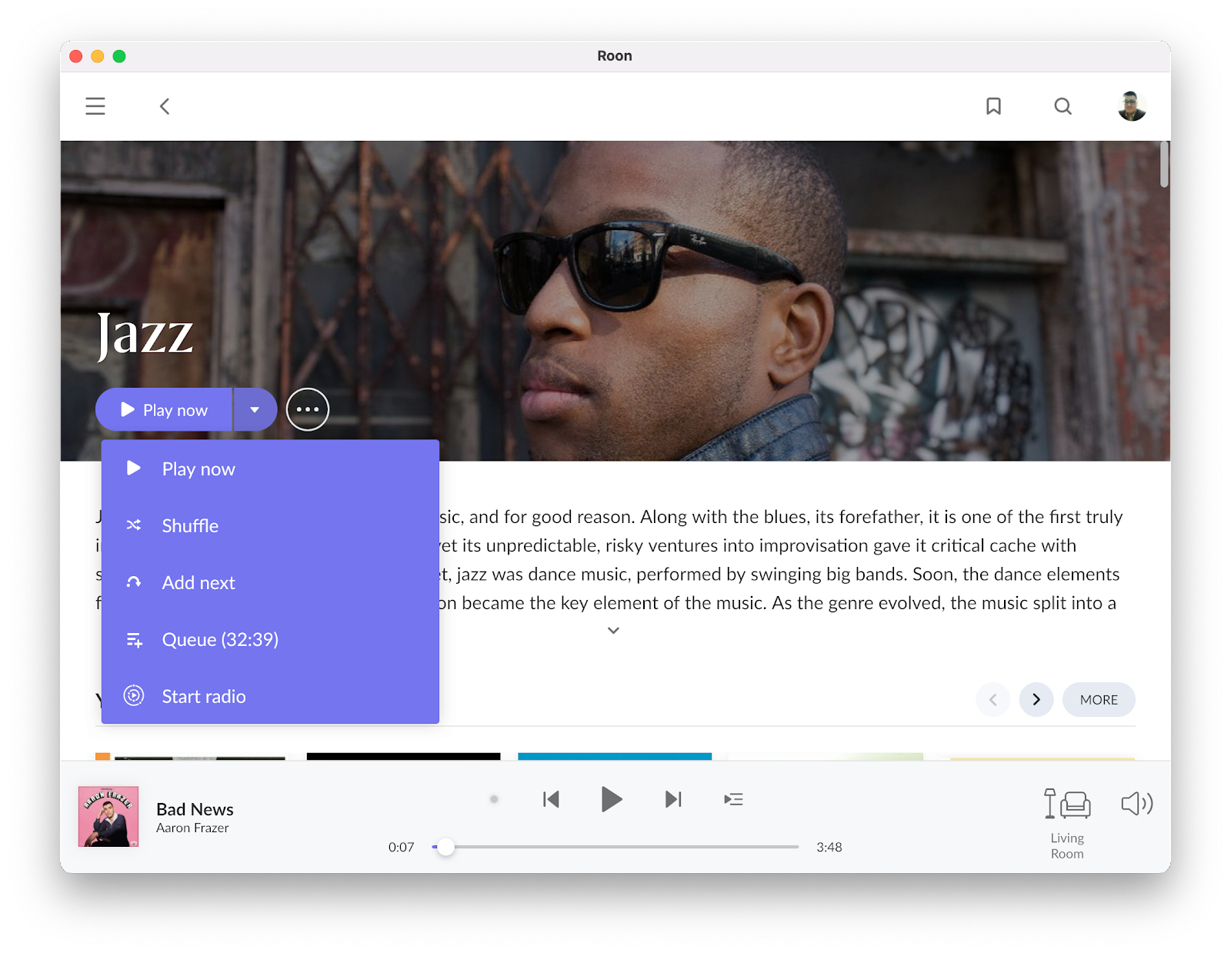Open Aaron Frazer artist link

coord(192,828)
